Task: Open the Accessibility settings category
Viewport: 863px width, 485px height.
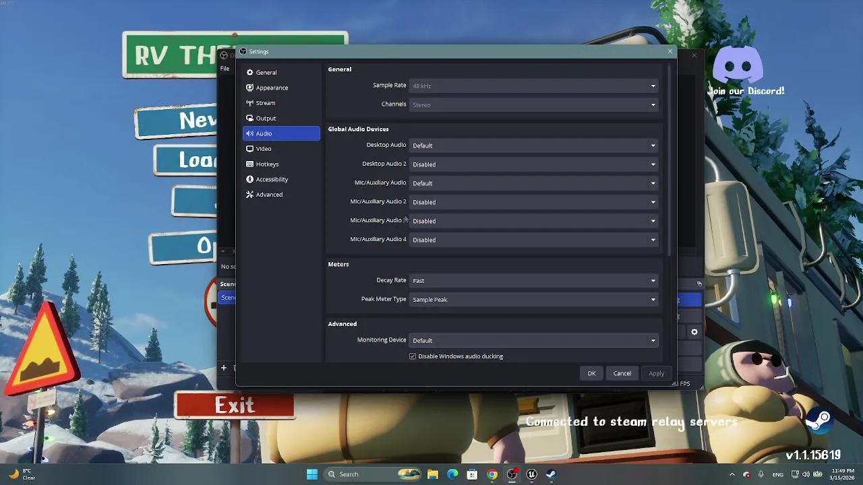Action: click(281, 179)
